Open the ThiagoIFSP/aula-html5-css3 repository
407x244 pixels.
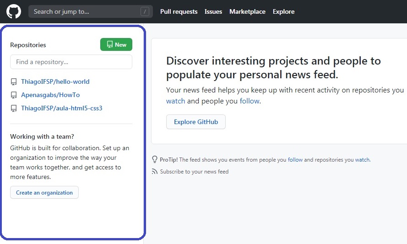tap(62, 108)
